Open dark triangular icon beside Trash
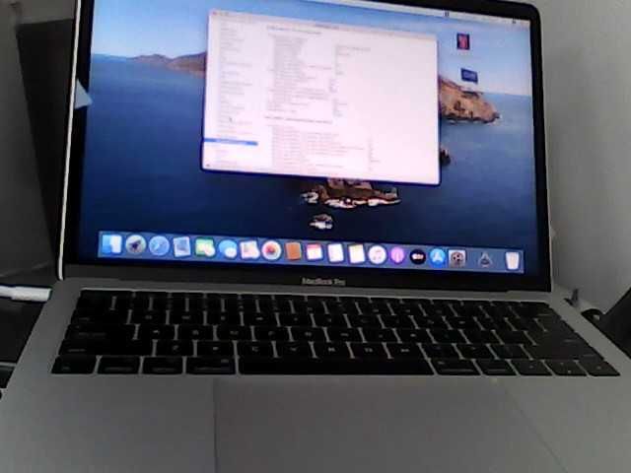The width and height of the screenshot is (631, 473). click(485, 260)
